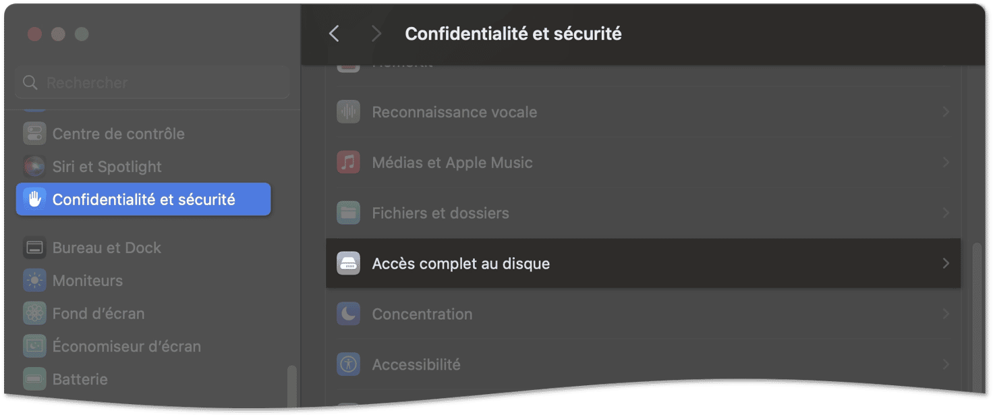Click the Rechercher search field

(152, 82)
